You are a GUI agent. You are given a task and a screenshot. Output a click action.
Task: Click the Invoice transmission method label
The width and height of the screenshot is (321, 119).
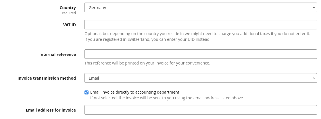coord(47,78)
